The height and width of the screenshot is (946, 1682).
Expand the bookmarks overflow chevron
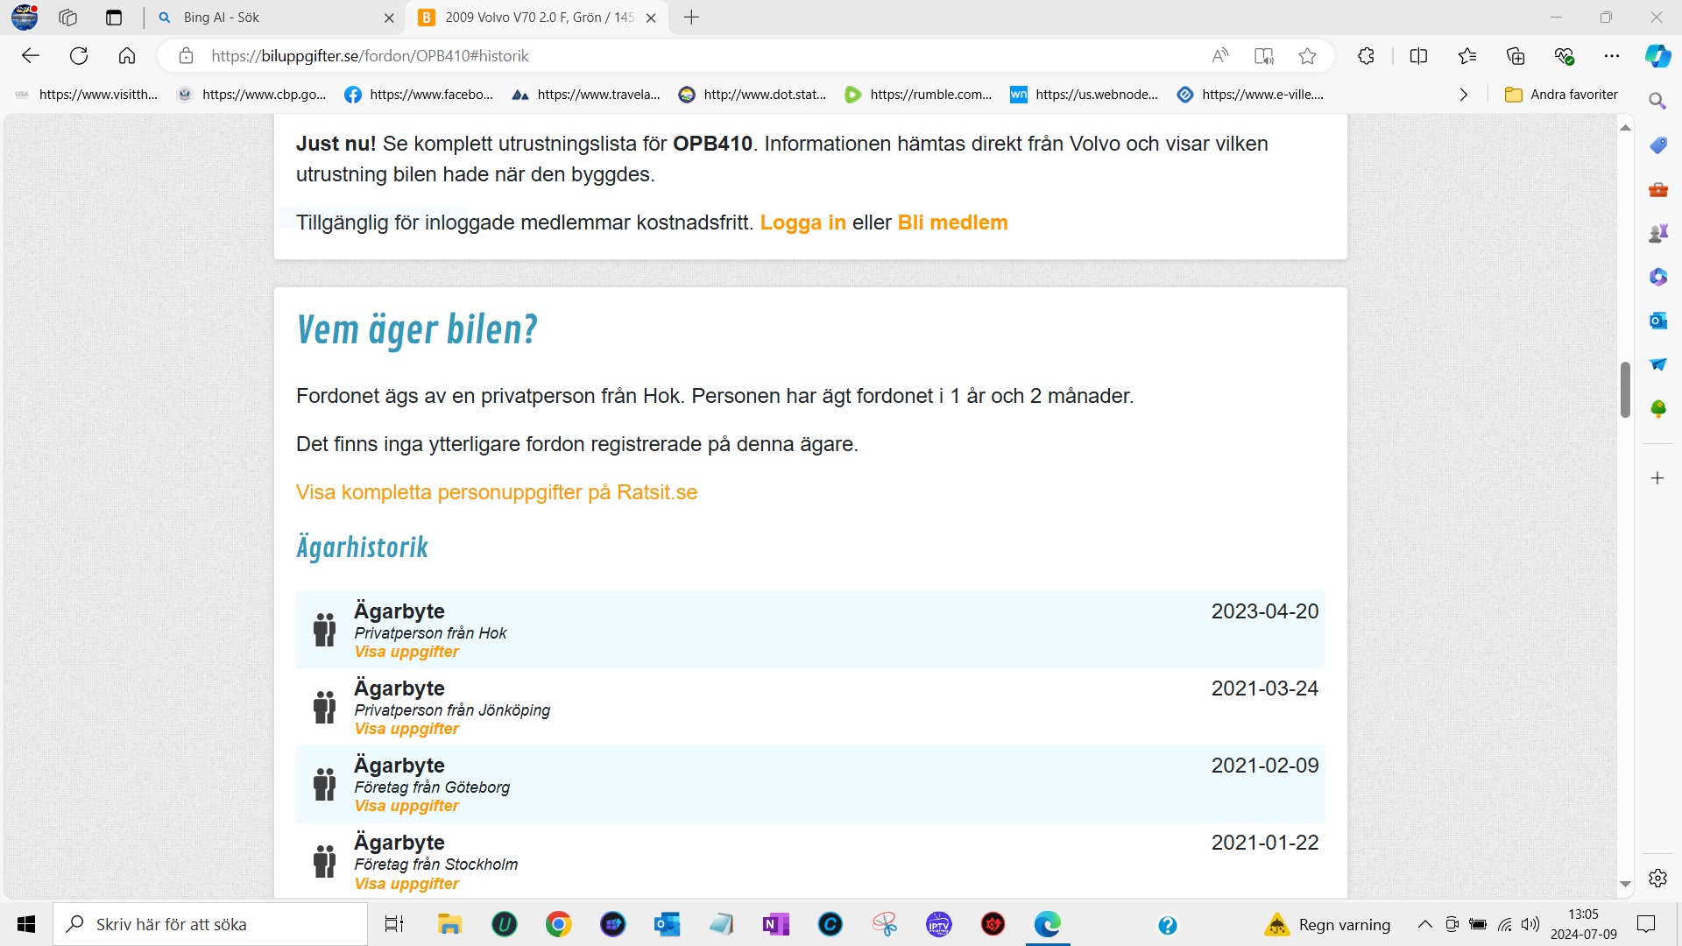click(1463, 95)
